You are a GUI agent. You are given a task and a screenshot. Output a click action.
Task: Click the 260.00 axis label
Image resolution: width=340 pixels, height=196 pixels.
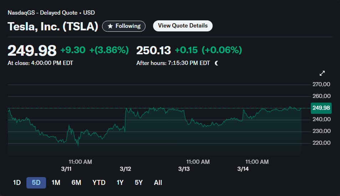point(321,96)
